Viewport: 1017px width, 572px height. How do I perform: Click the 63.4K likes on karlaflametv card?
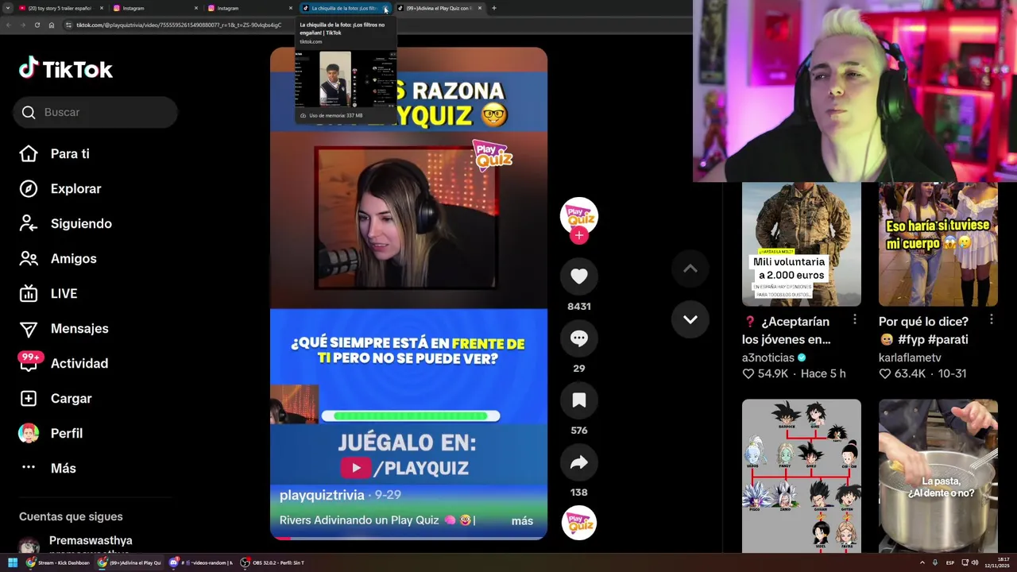(903, 373)
